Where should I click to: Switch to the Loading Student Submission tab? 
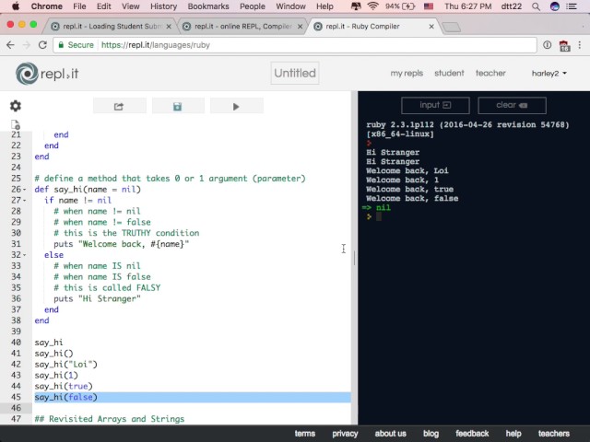[110, 27]
